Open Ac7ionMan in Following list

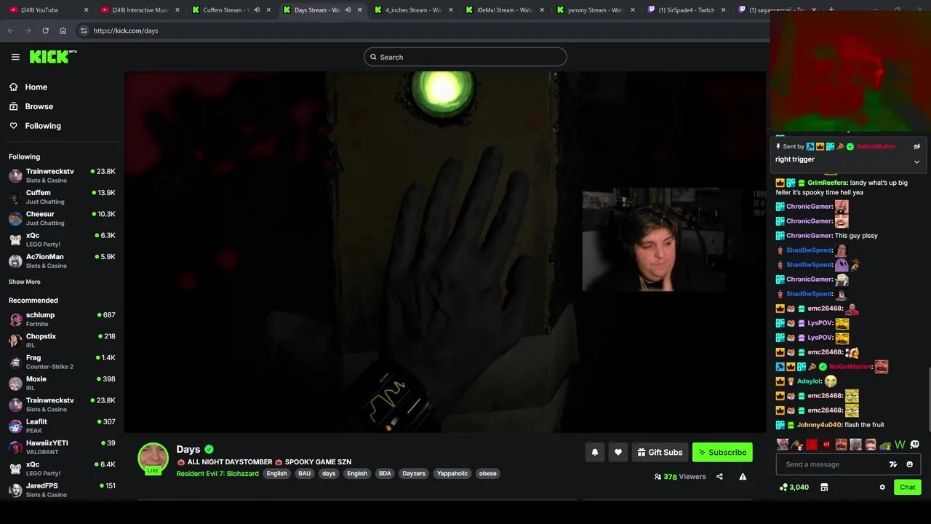point(62,261)
